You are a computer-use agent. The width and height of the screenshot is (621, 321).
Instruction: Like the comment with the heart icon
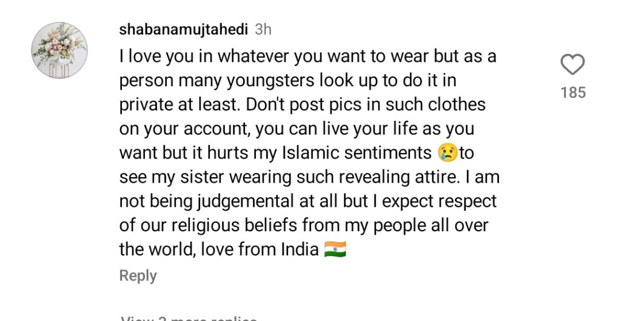[572, 65]
